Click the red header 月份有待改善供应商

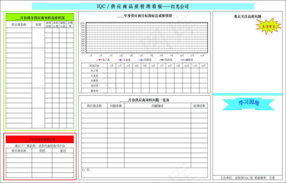[x=40, y=140]
